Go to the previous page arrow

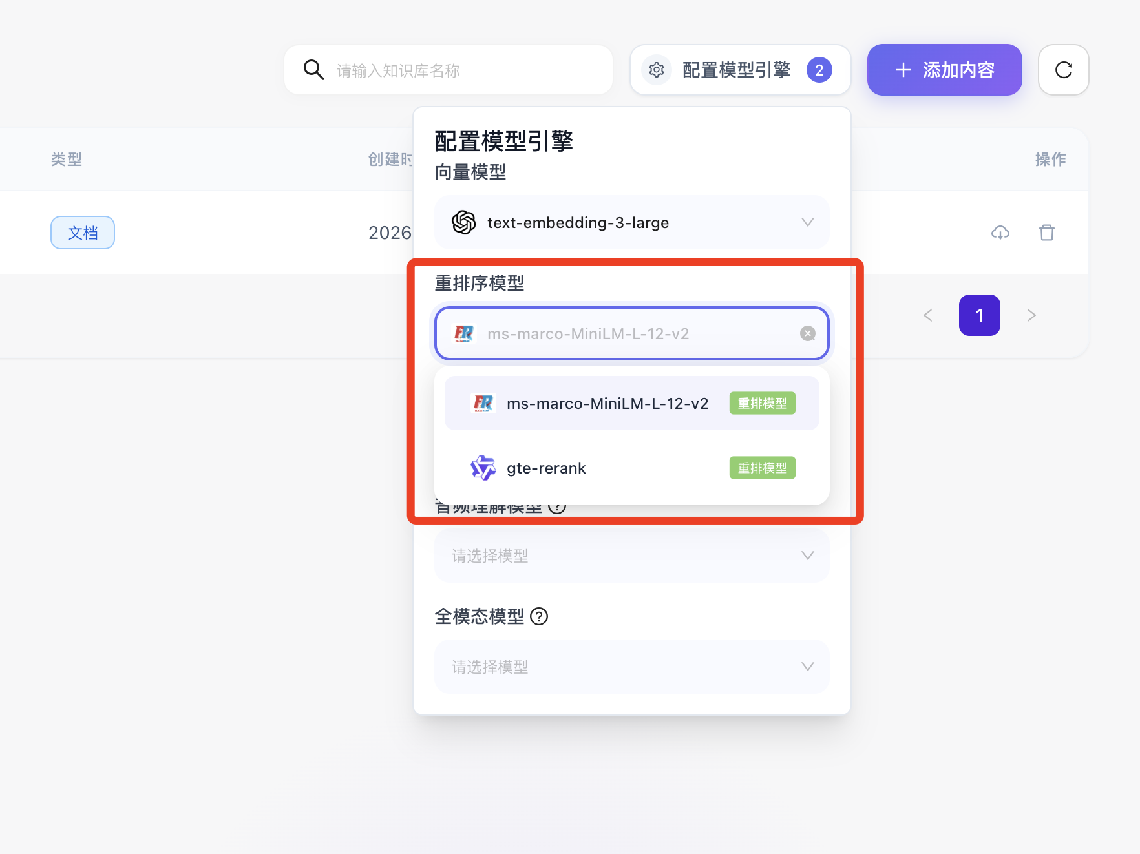pos(928,315)
